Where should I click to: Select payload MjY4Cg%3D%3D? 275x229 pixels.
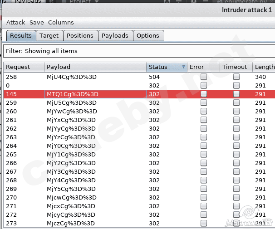[71, 180]
